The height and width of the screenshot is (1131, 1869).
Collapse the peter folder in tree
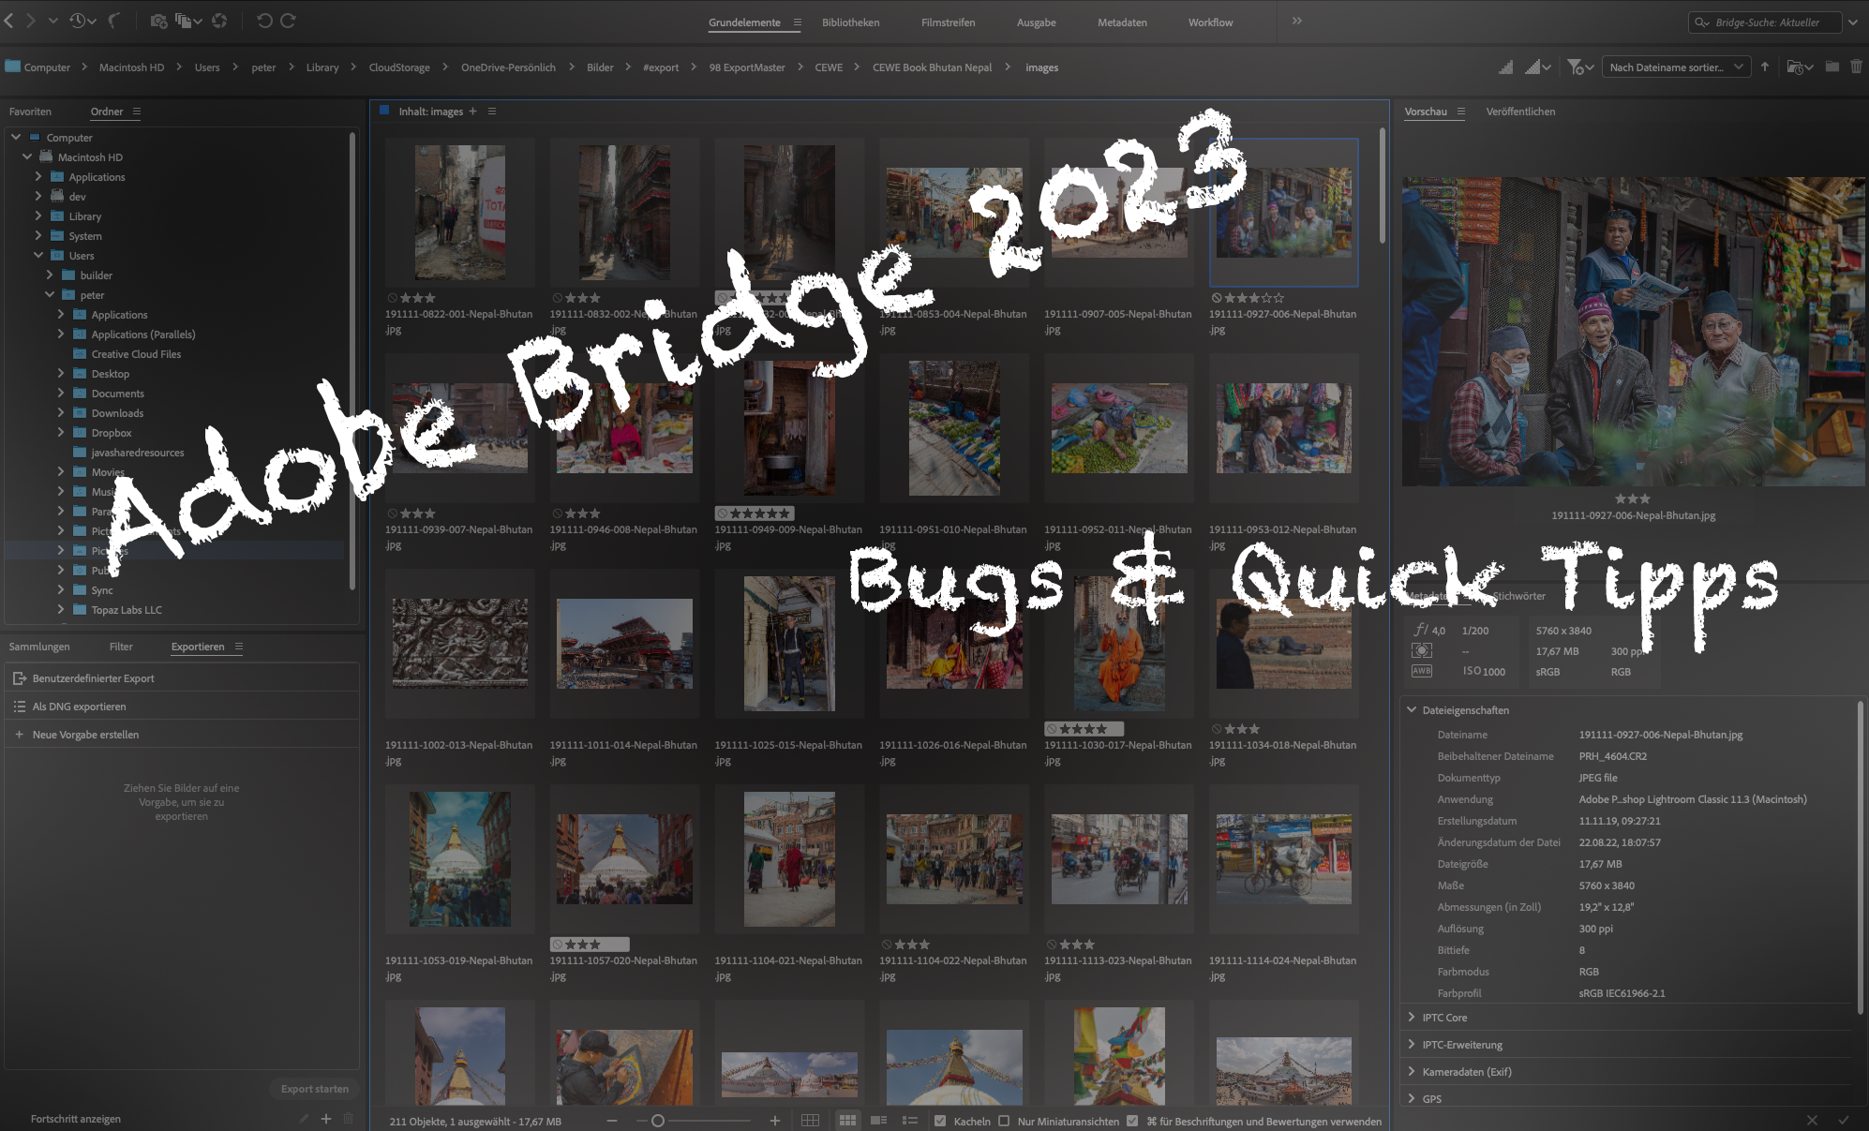[x=50, y=294]
